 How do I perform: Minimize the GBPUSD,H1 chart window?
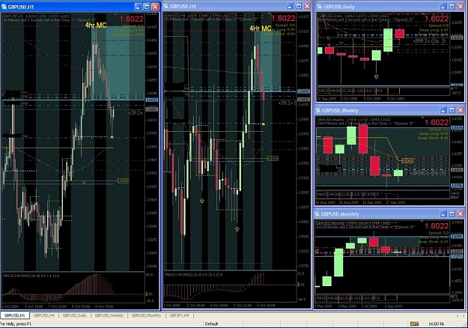138,7
